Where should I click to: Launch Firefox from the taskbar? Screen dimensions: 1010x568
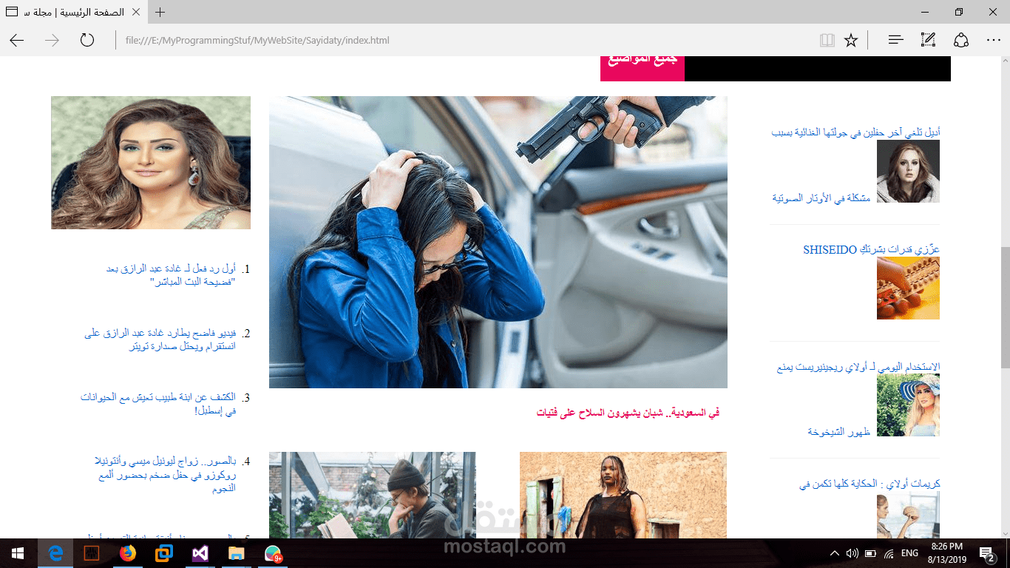point(128,553)
